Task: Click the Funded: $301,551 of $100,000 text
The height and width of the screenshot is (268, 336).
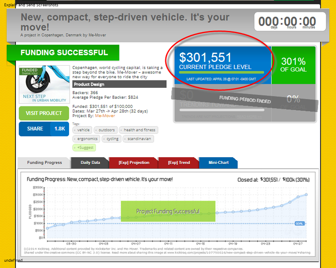Action: [x=102, y=106]
